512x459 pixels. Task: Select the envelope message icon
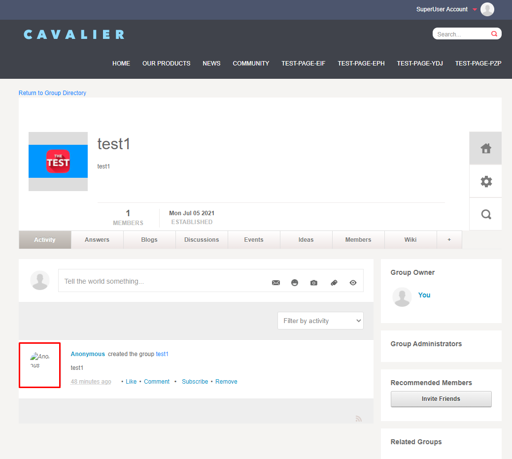tap(275, 282)
